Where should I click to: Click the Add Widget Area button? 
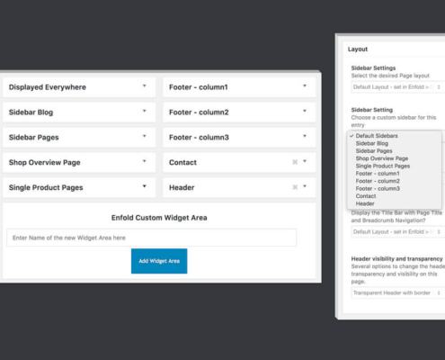click(159, 261)
